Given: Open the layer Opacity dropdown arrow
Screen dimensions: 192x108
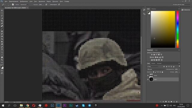Looking at the screenshot, I should (179, 69).
